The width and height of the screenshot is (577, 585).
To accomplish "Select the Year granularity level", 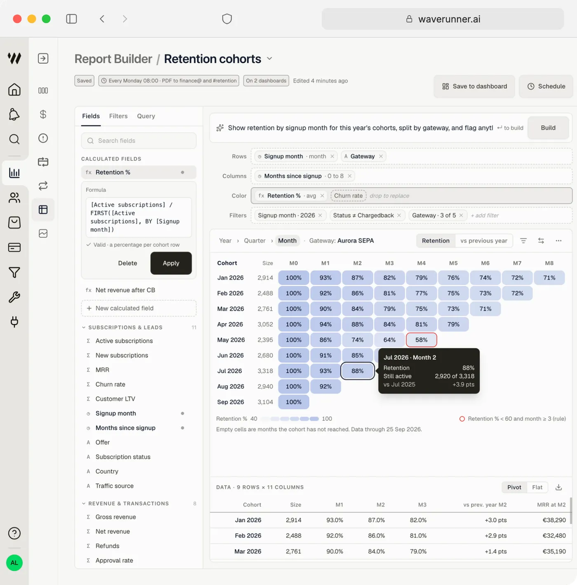I will pyautogui.click(x=225, y=241).
